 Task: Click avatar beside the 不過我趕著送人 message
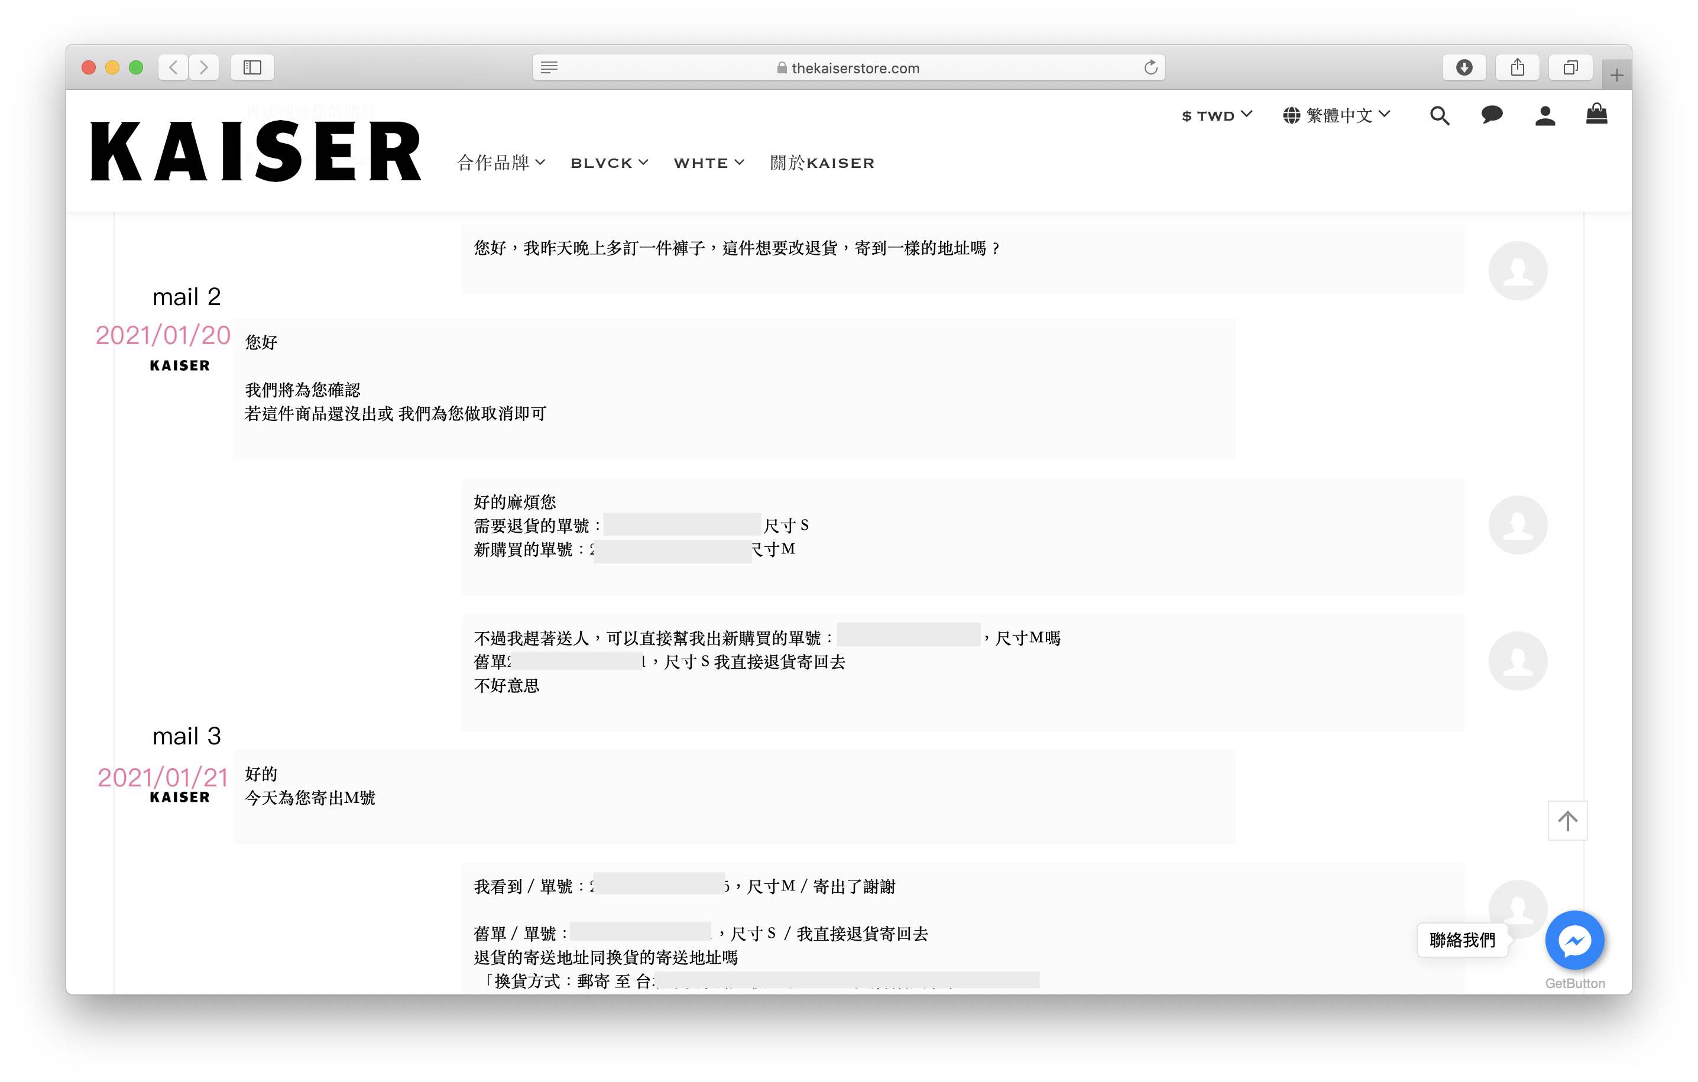(x=1518, y=661)
